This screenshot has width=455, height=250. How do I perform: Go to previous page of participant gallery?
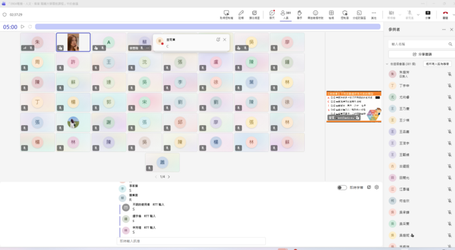coord(156,177)
